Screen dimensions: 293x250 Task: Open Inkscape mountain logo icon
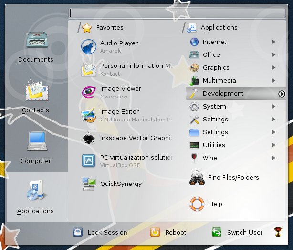(89, 138)
